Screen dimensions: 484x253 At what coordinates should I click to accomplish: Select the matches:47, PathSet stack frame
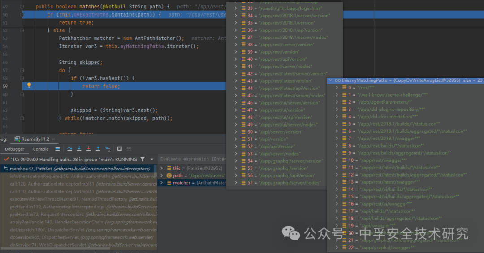pyautogui.click(x=79, y=169)
